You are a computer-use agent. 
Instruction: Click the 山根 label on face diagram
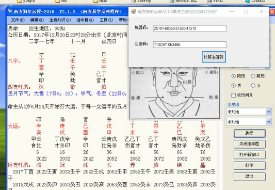187,82
